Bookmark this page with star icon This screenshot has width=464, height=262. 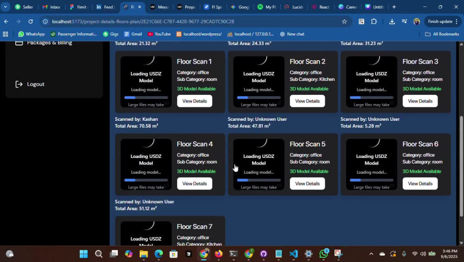(x=344, y=21)
